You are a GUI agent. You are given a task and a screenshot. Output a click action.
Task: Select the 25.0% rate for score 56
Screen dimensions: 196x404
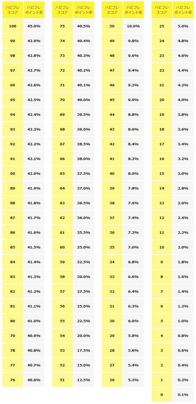pyautogui.click(x=84, y=306)
